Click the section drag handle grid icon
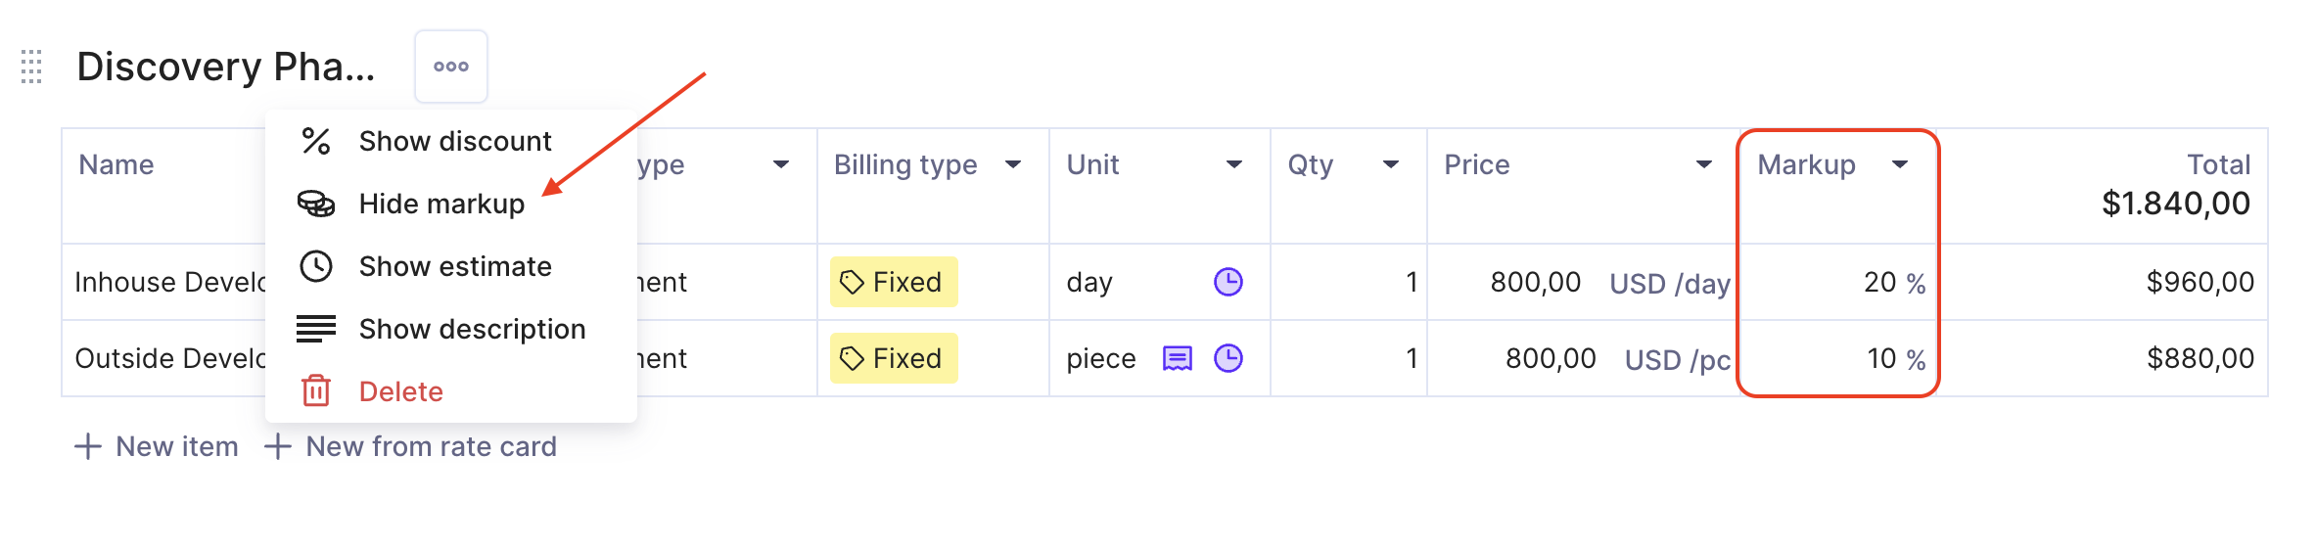The width and height of the screenshot is (2316, 548). pos(31,67)
